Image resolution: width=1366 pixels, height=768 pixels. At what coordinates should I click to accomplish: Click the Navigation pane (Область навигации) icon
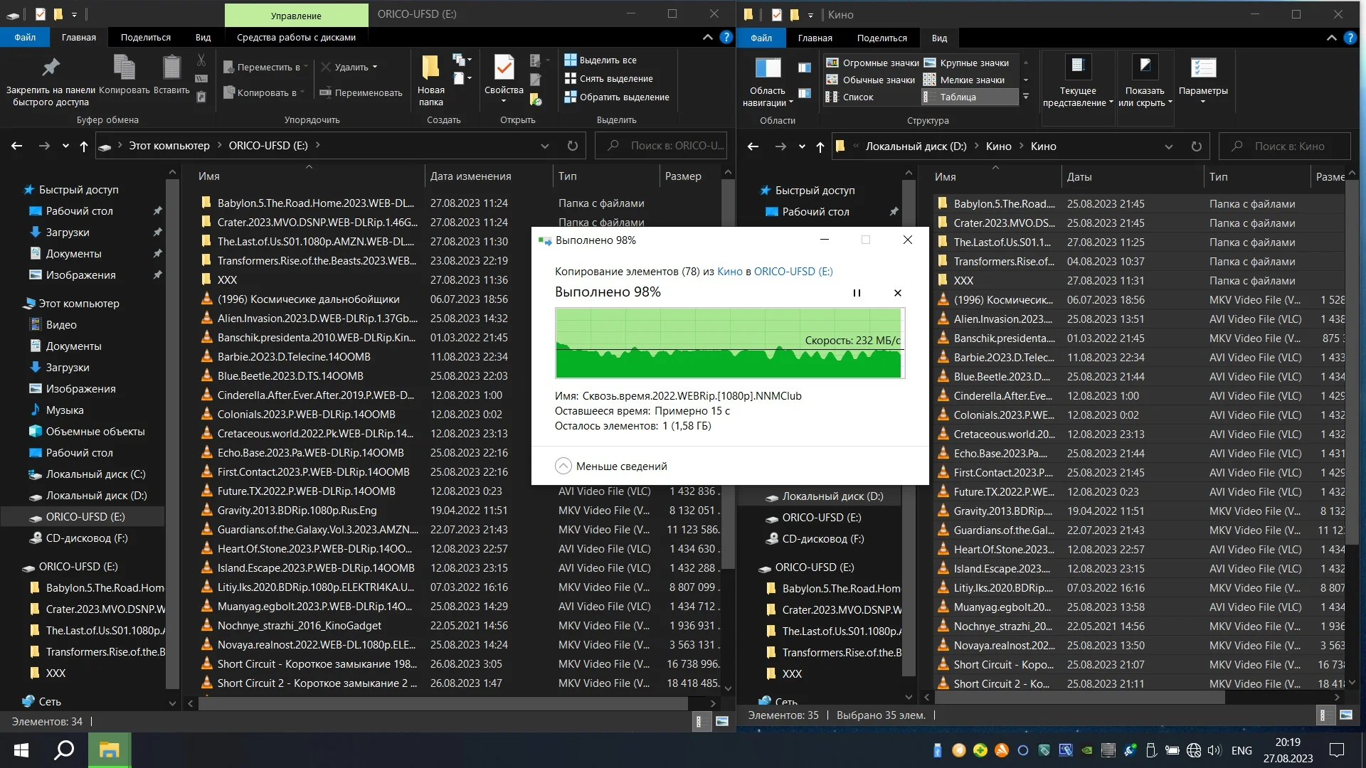click(767, 68)
